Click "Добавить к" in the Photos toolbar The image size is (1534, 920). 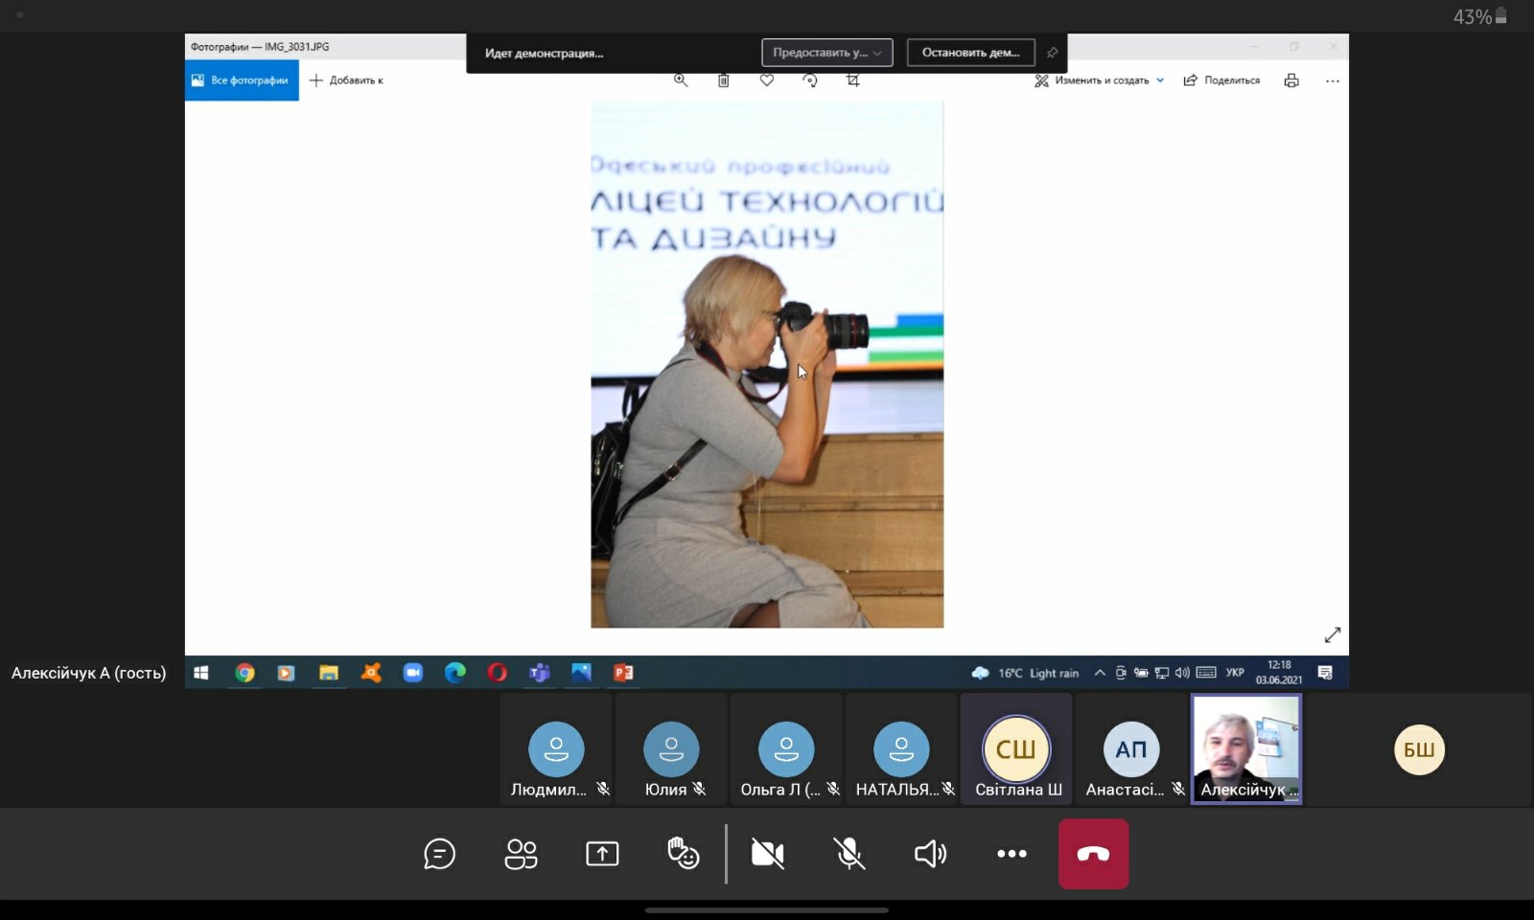pos(346,80)
